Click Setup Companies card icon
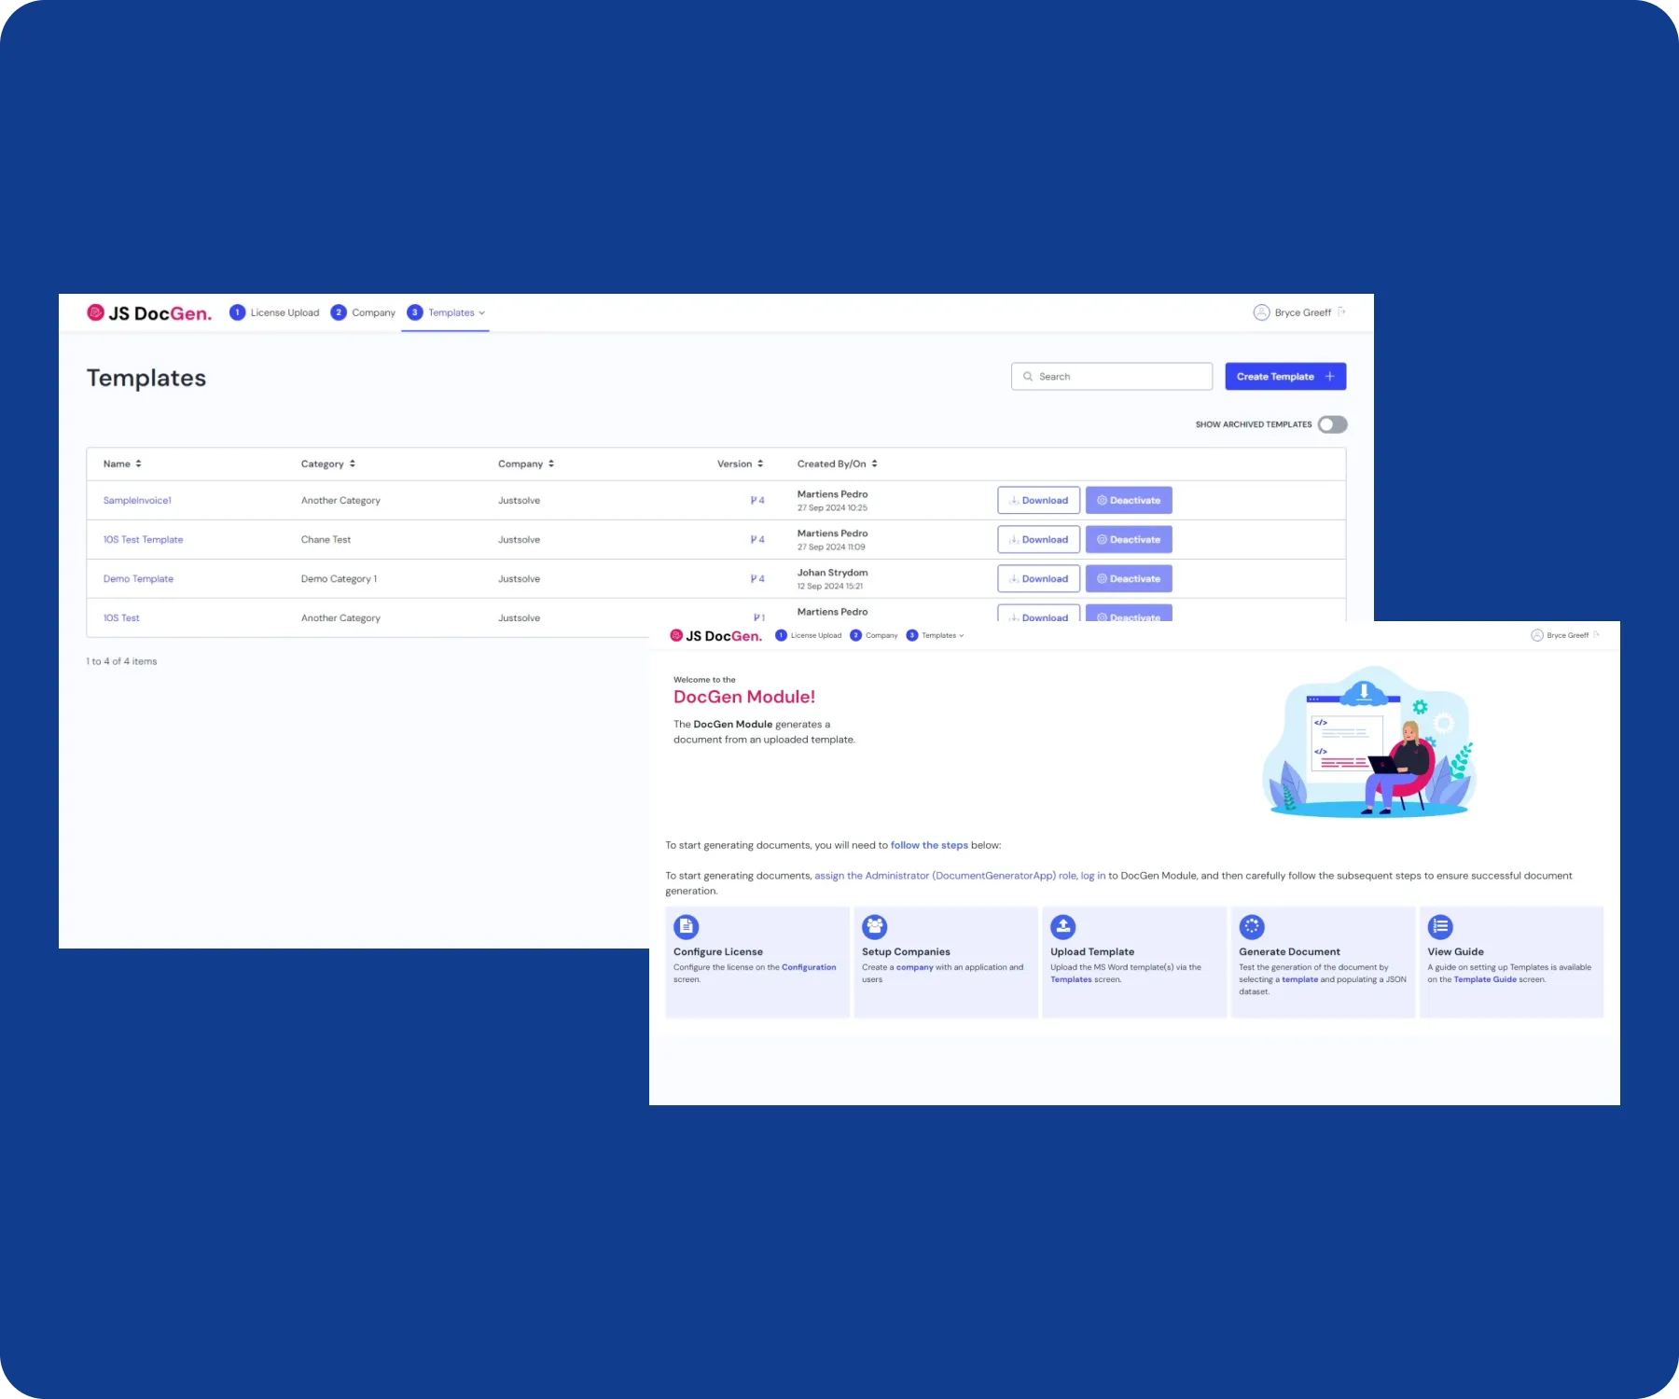This screenshot has height=1399, width=1679. (875, 927)
